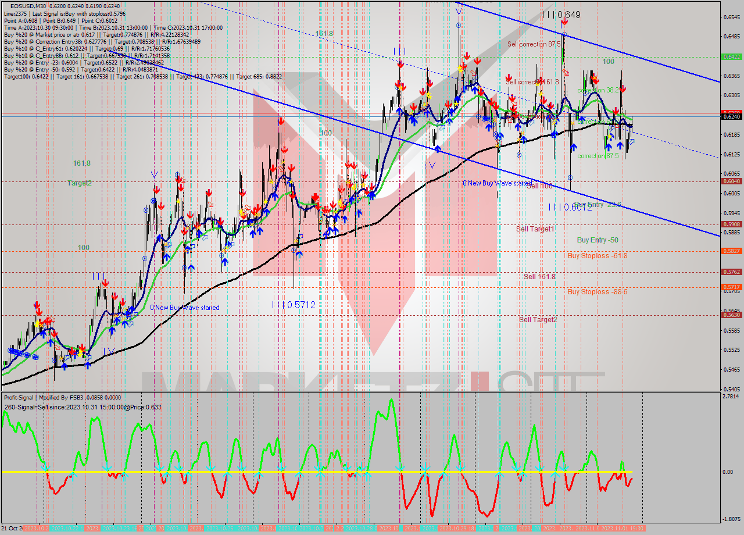Viewport: 744px width, 535px height.
Task: Select the 0.649 wave high marker
Action: [x=561, y=15]
